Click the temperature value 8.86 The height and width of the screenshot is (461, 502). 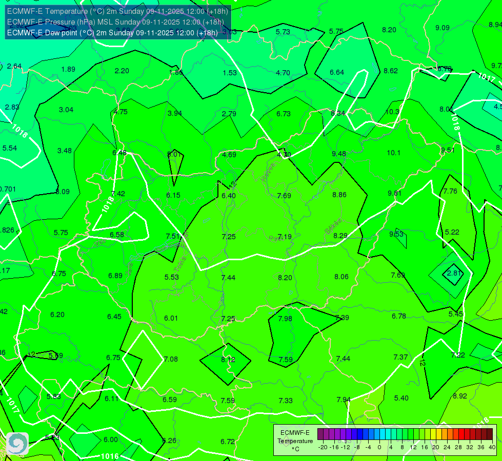[x=339, y=195]
